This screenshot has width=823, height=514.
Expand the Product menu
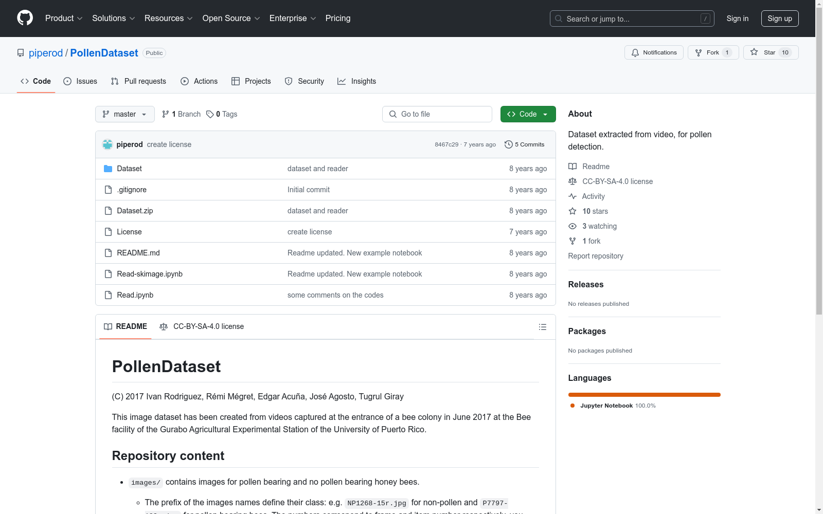click(x=64, y=19)
